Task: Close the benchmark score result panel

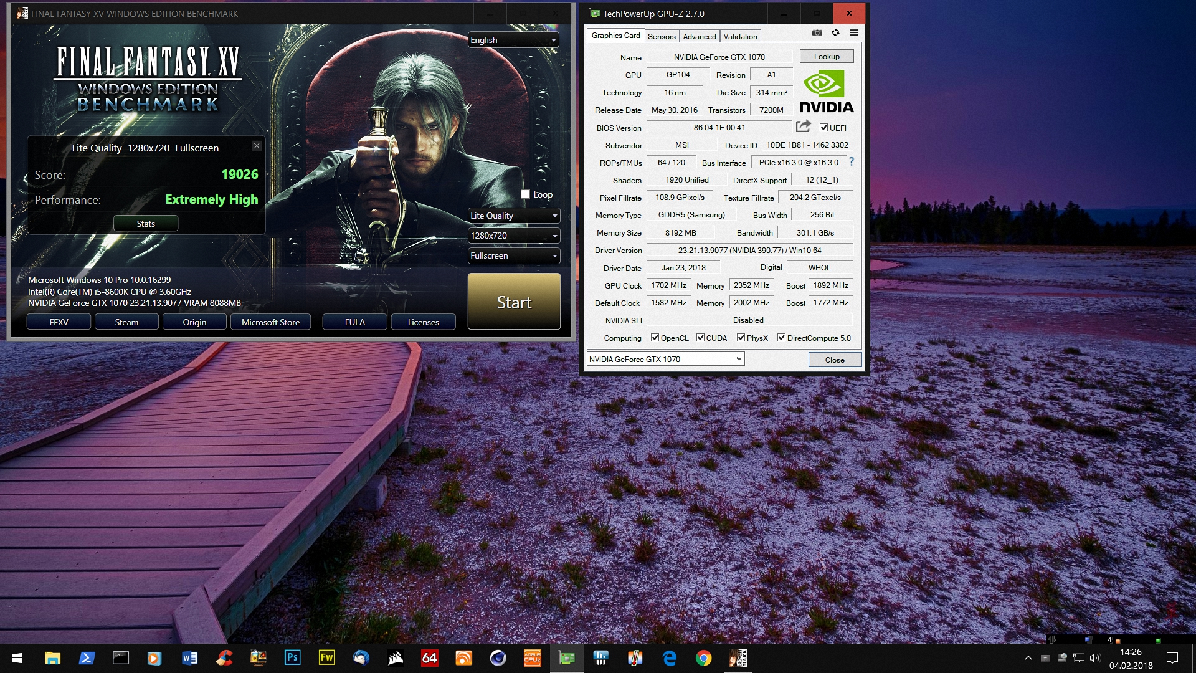Action: pos(256,146)
